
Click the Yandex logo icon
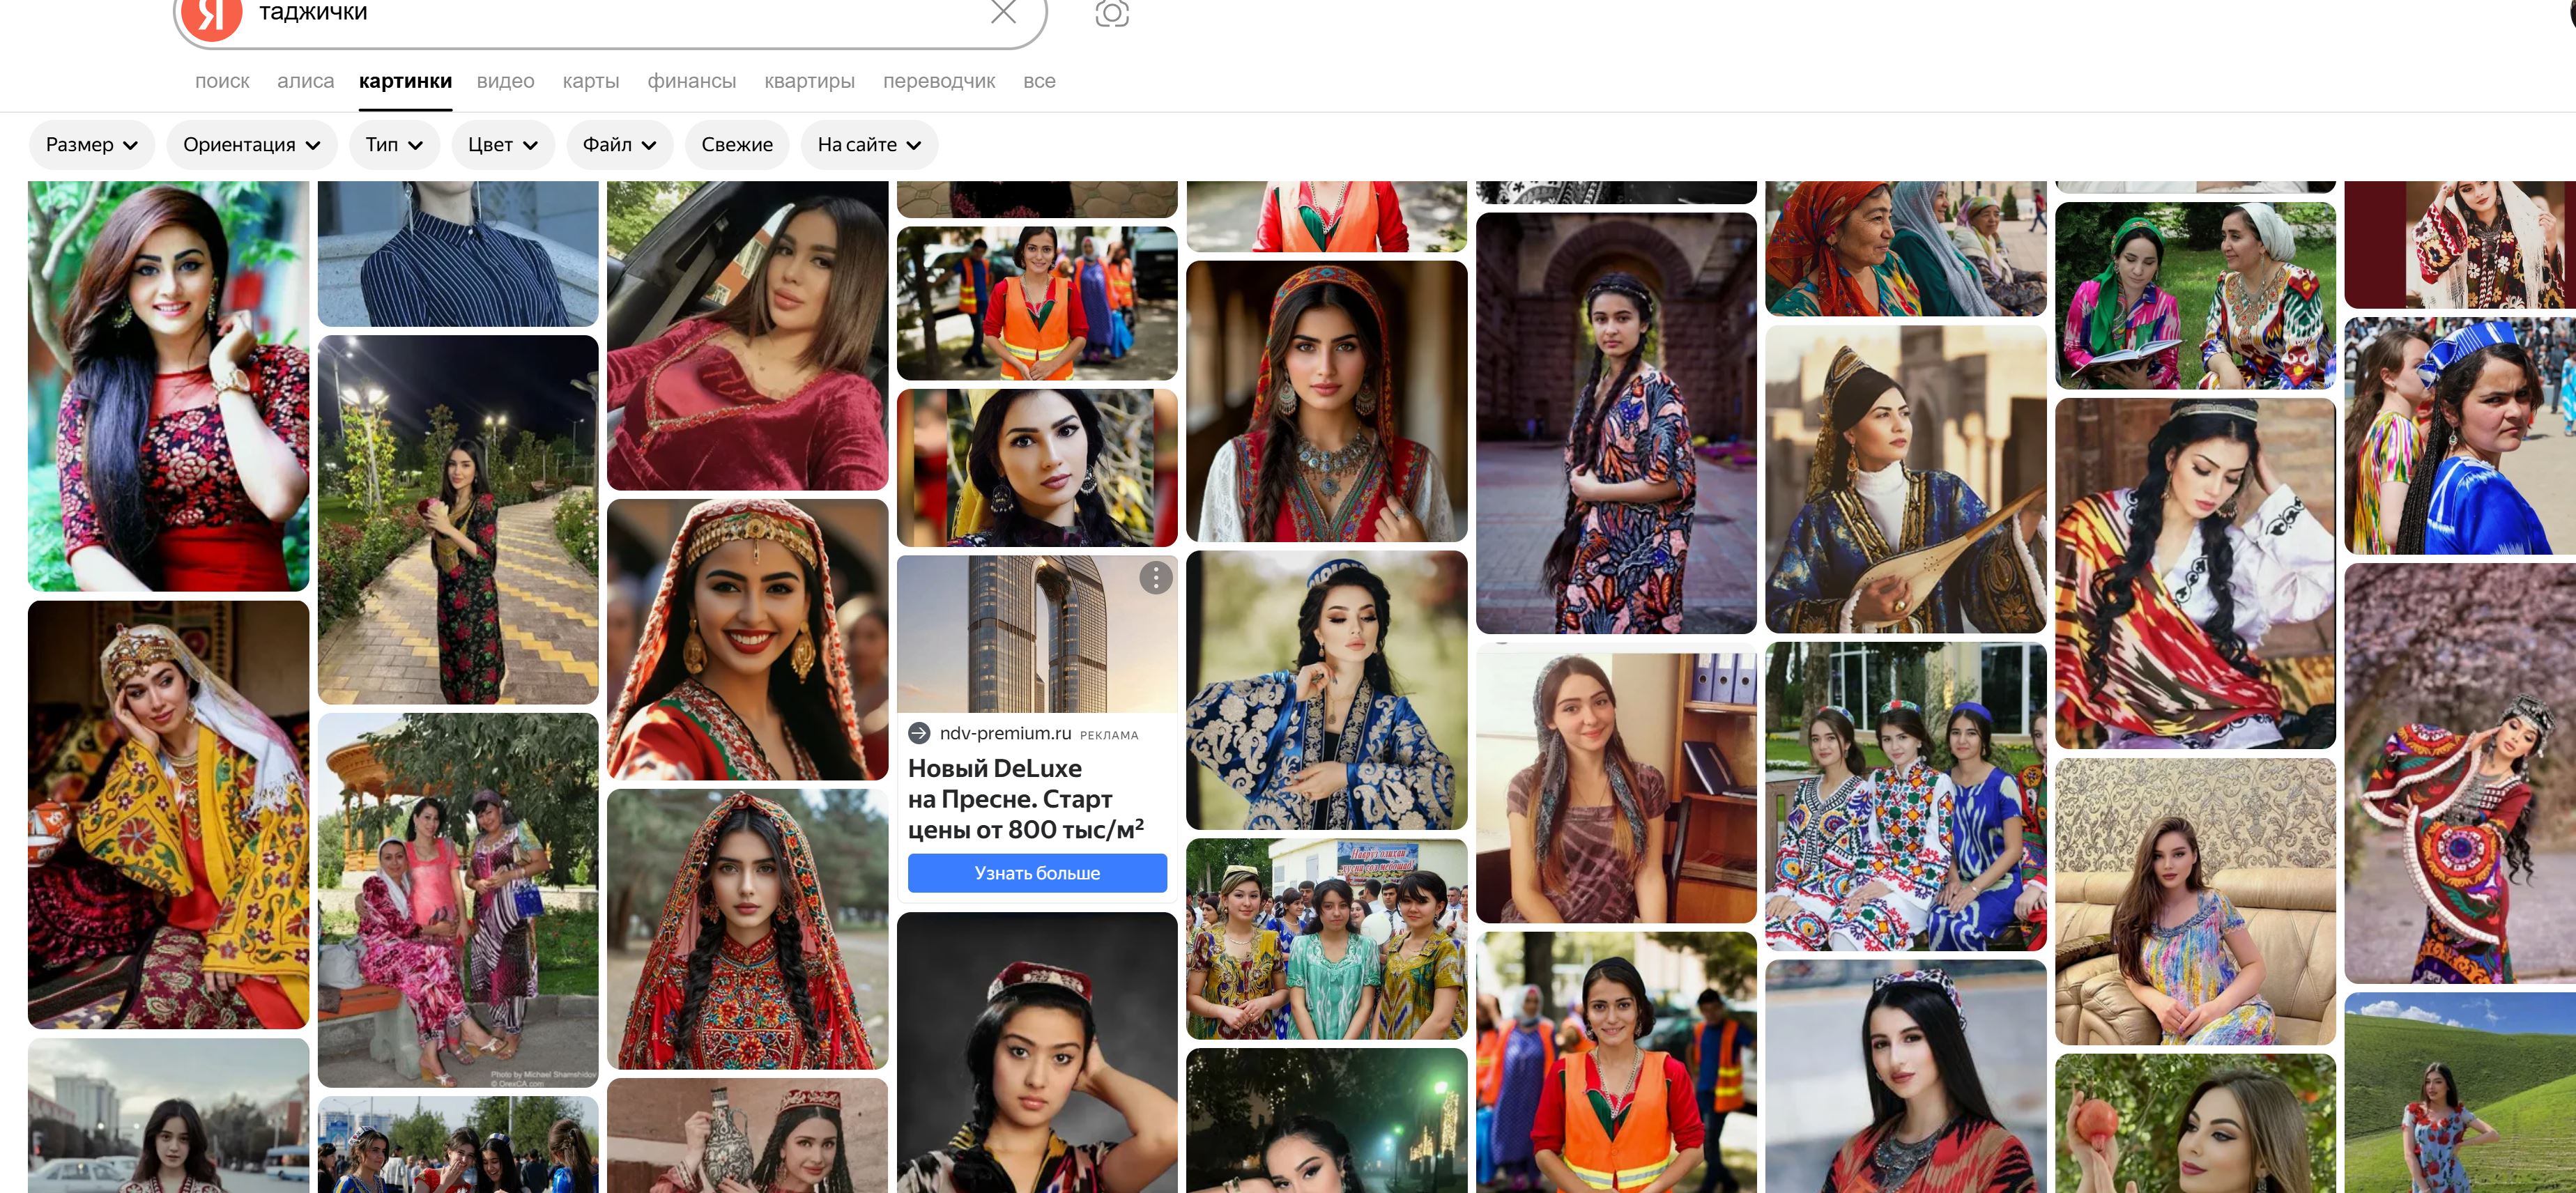point(211,14)
